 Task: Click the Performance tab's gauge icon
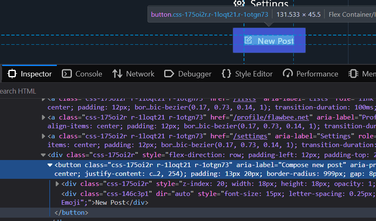click(288, 74)
